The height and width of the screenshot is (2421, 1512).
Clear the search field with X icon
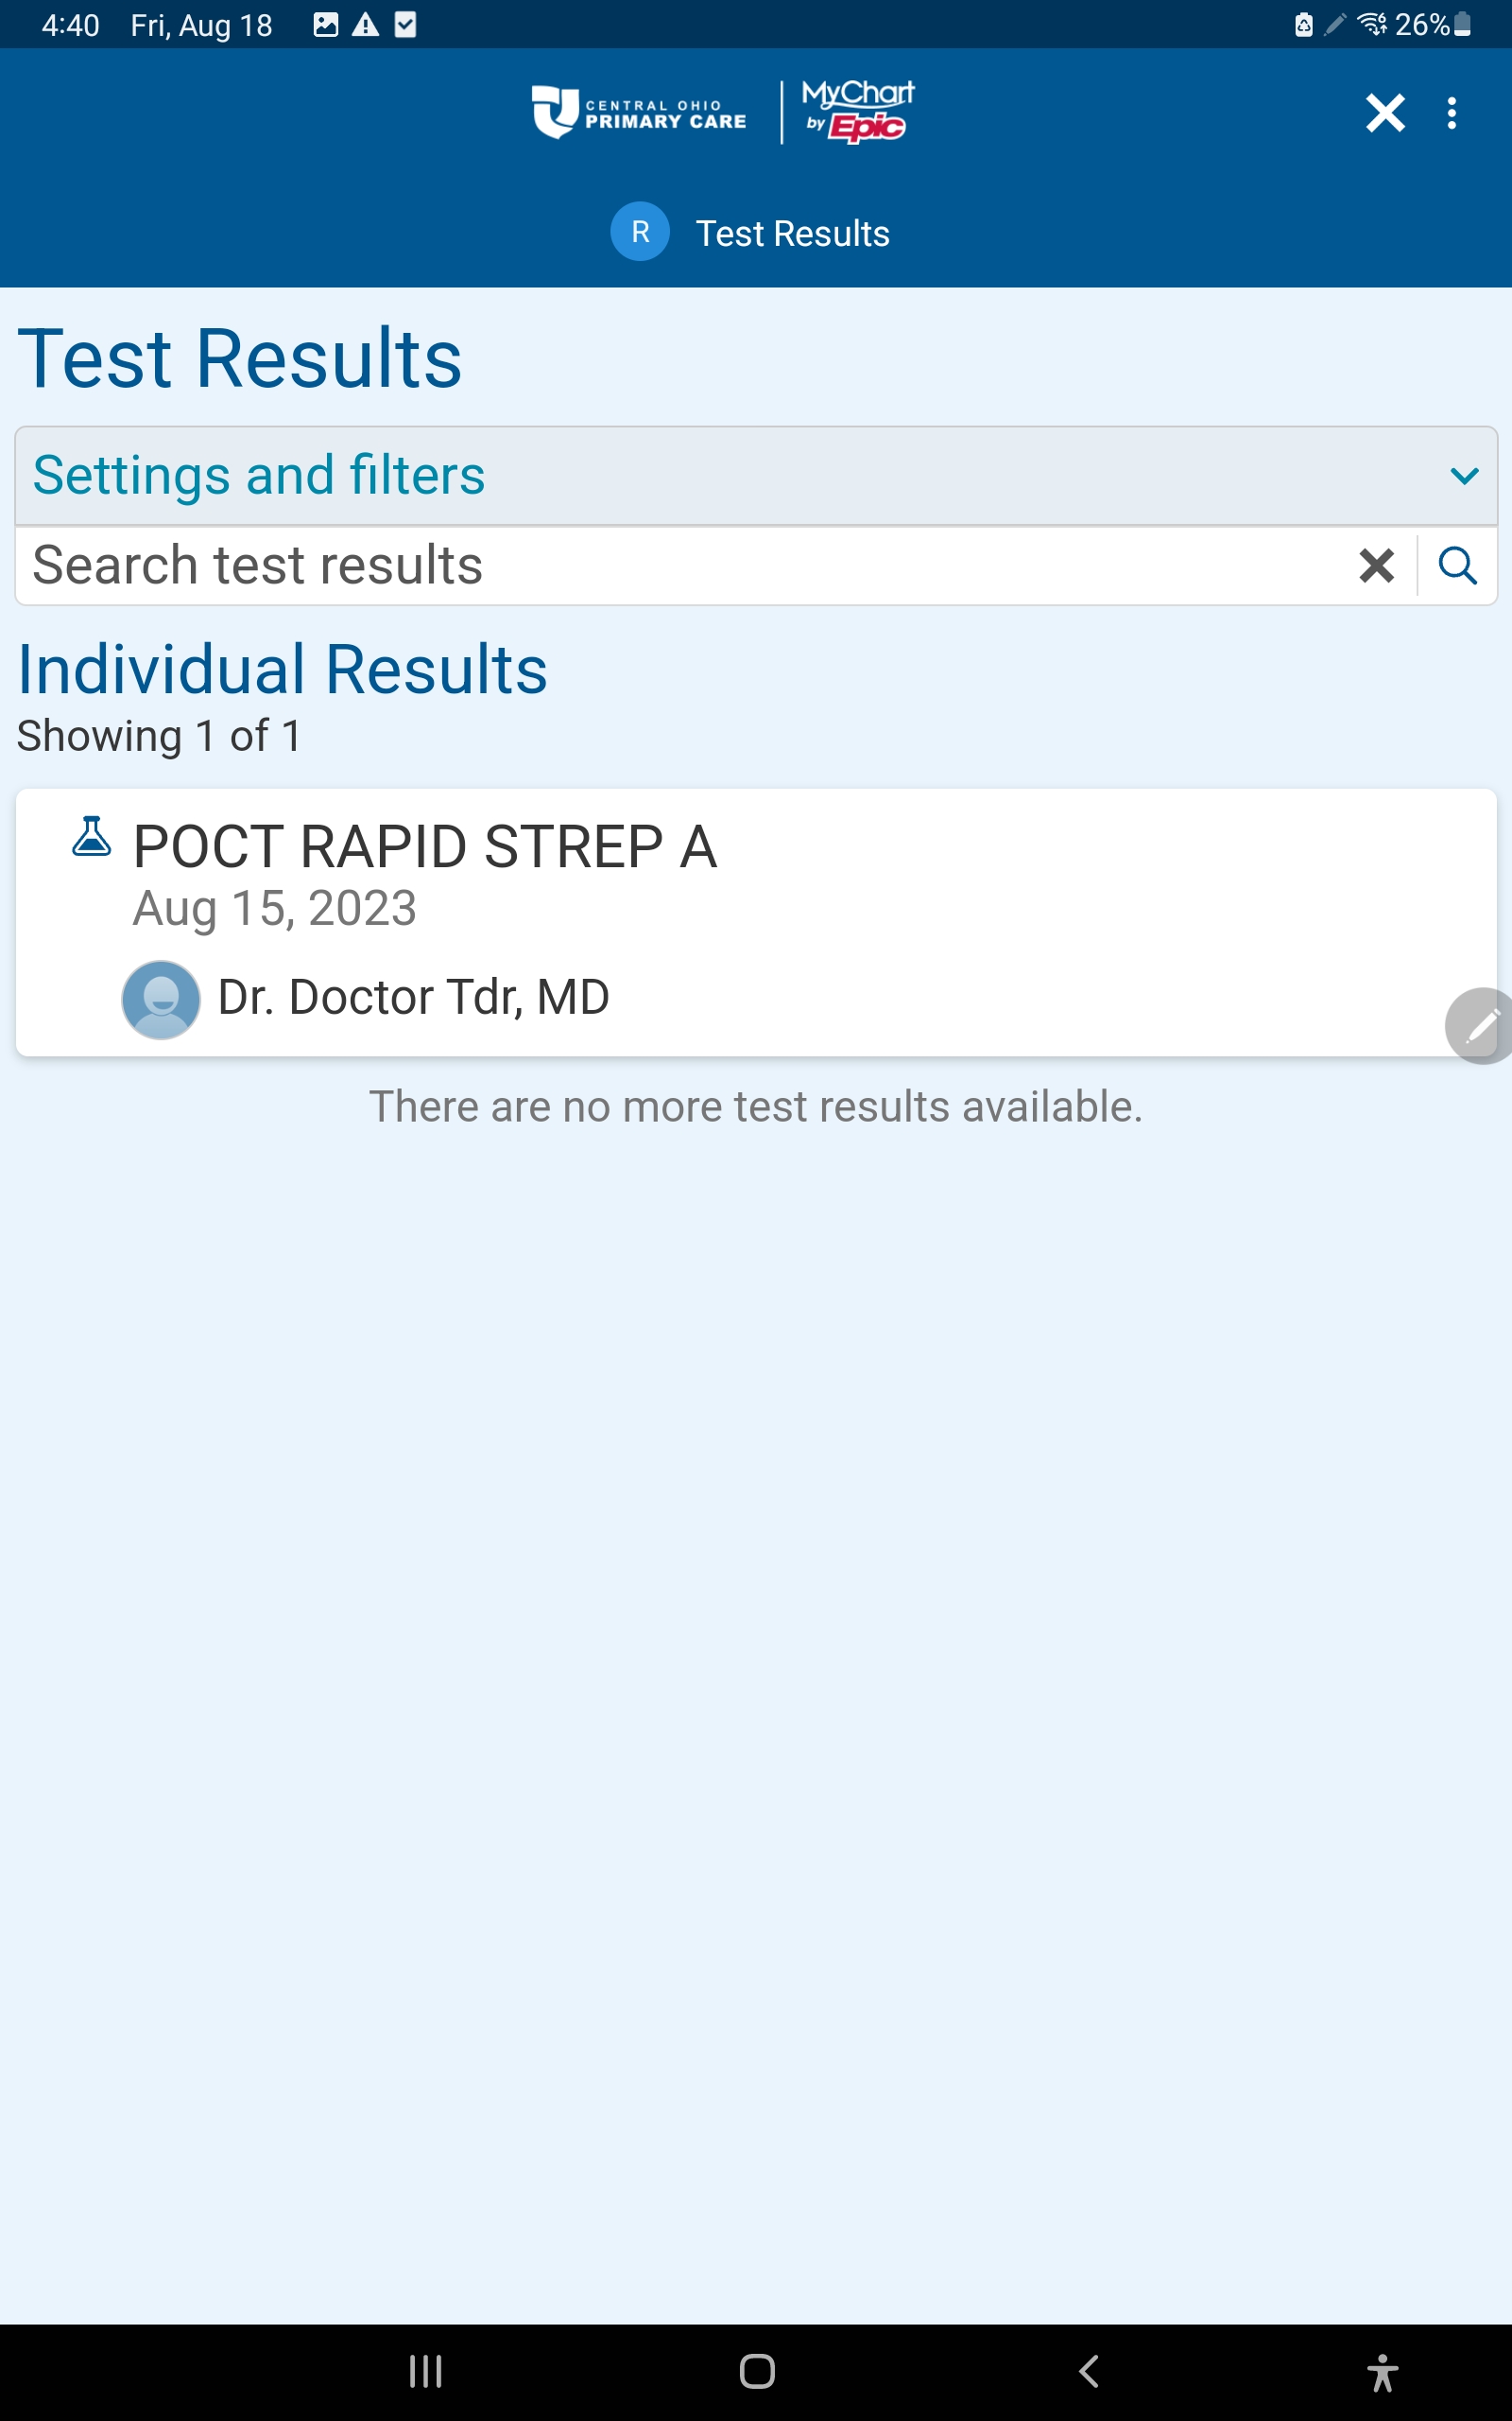tap(1376, 566)
